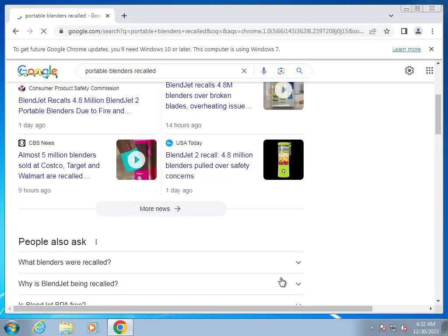Clear the search query with X
This screenshot has height=336, width=448.
[x=244, y=71]
